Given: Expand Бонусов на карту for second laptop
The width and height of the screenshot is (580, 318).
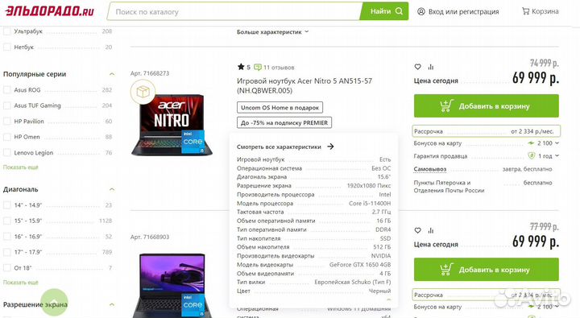Looking at the screenshot, I should click(x=557, y=307).
